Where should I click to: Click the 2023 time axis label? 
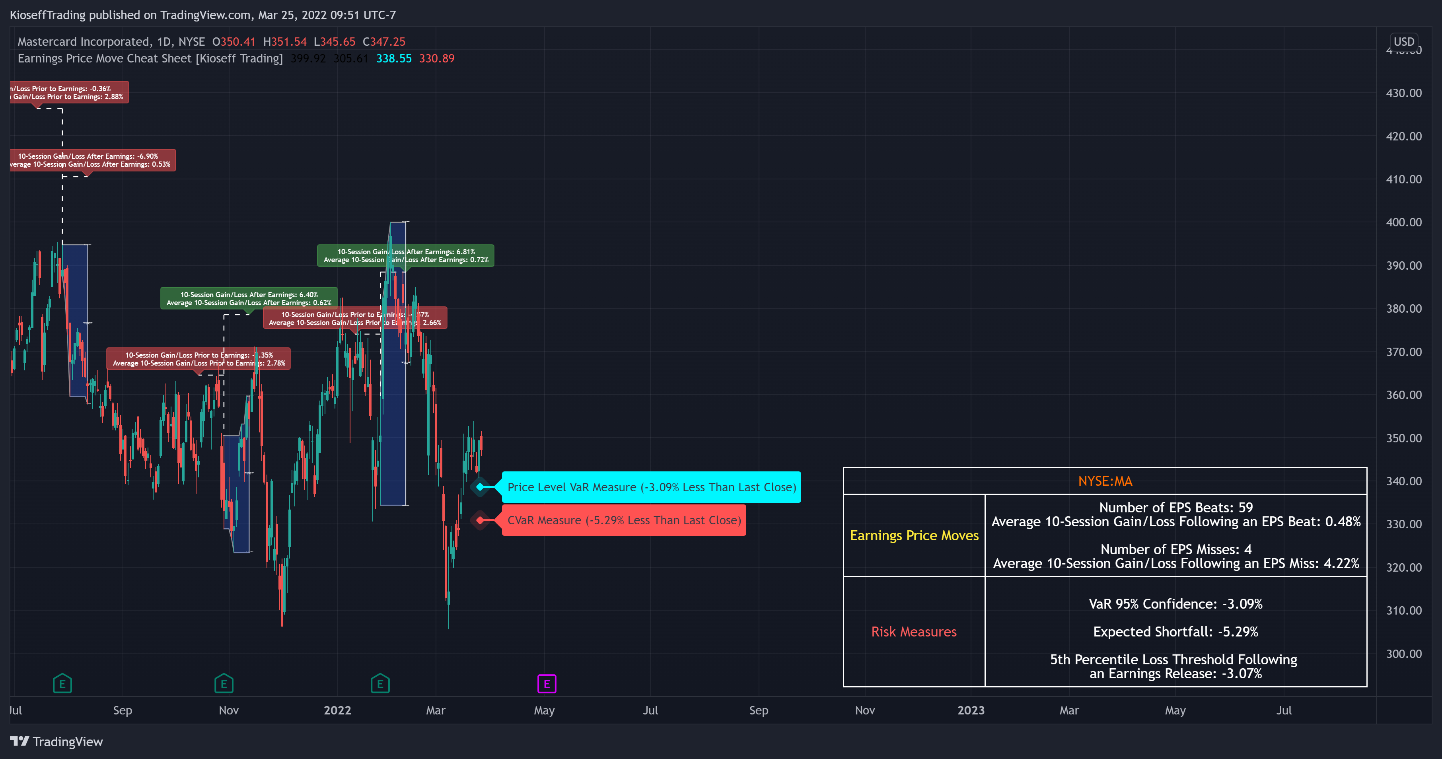tap(971, 710)
